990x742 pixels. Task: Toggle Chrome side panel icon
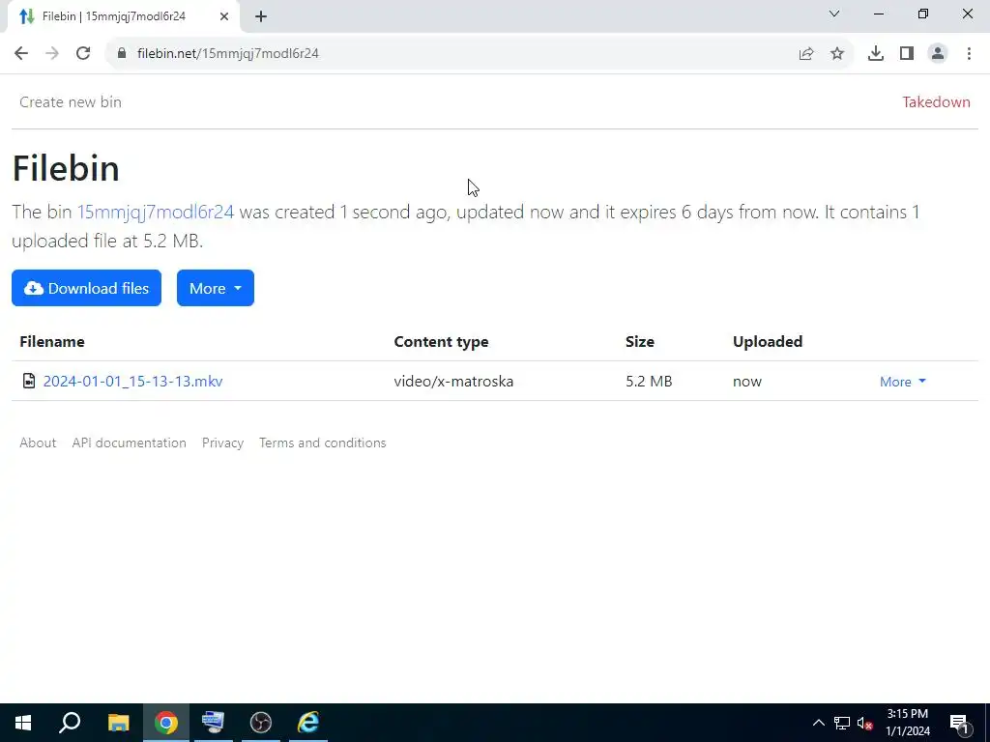tap(907, 54)
